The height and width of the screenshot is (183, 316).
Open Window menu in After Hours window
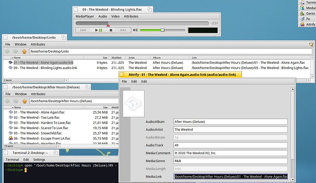[x=21, y=94]
